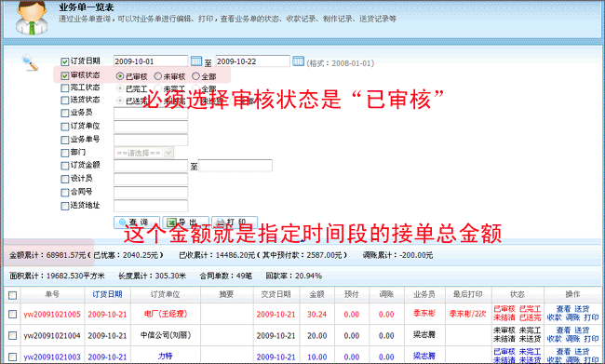Screen dimensions: 605x364
Task: Open calendar picker for end date 2009-10-22
Action: coord(298,61)
